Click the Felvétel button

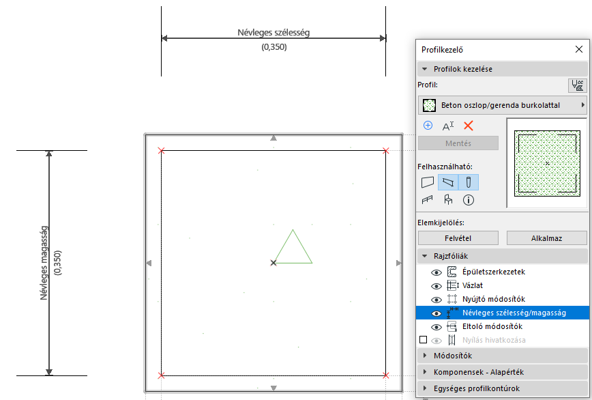click(x=458, y=238)
